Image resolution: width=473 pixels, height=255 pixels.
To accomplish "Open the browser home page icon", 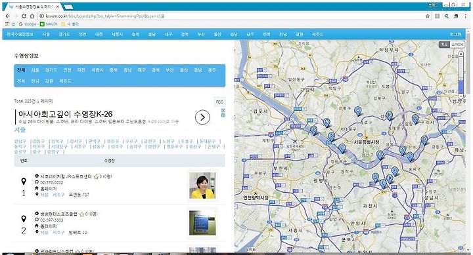I will click(32, 16).
